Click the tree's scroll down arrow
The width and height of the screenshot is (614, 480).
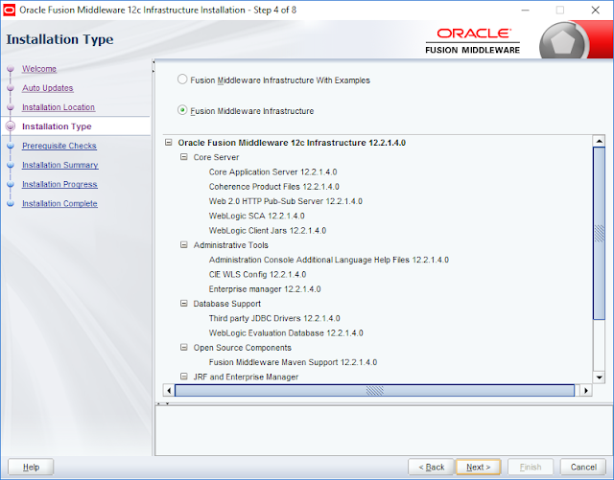[x=599, y=377]
